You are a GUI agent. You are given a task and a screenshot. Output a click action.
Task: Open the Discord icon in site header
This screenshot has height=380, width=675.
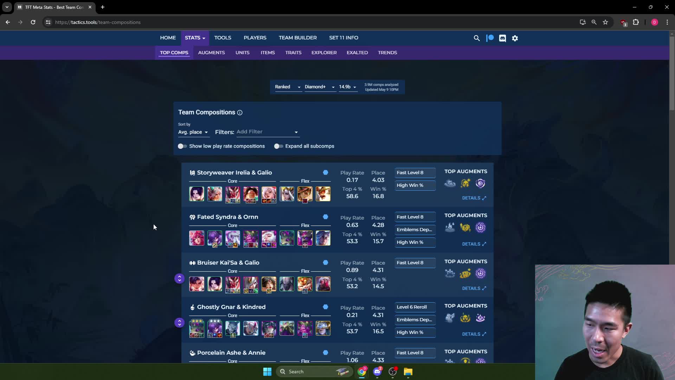pos(502,38)
